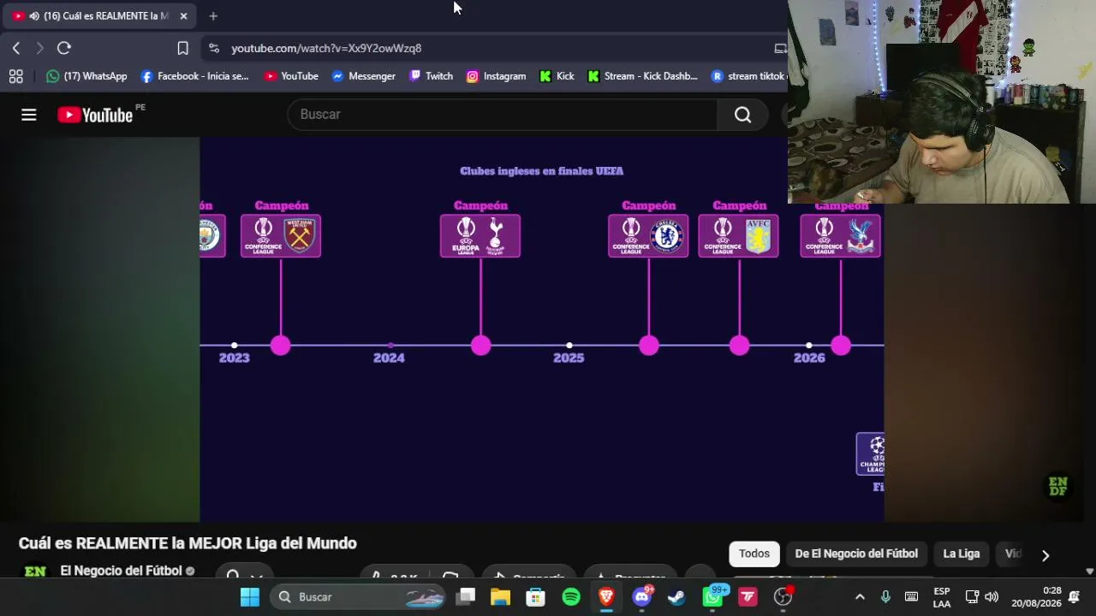Click timeline dot below Aston Villa card
The width and height of the screenshot is (1096, 616).
pos(739,345)
